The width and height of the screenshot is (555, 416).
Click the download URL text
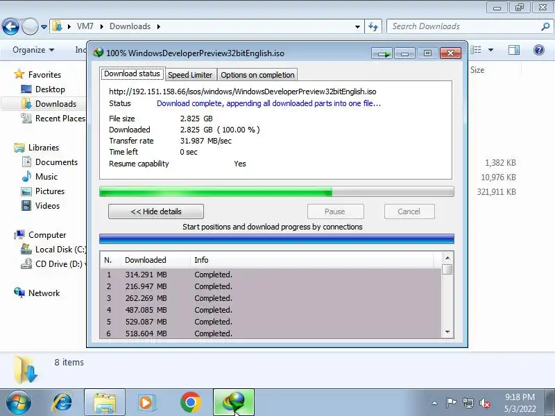[242, 92]
